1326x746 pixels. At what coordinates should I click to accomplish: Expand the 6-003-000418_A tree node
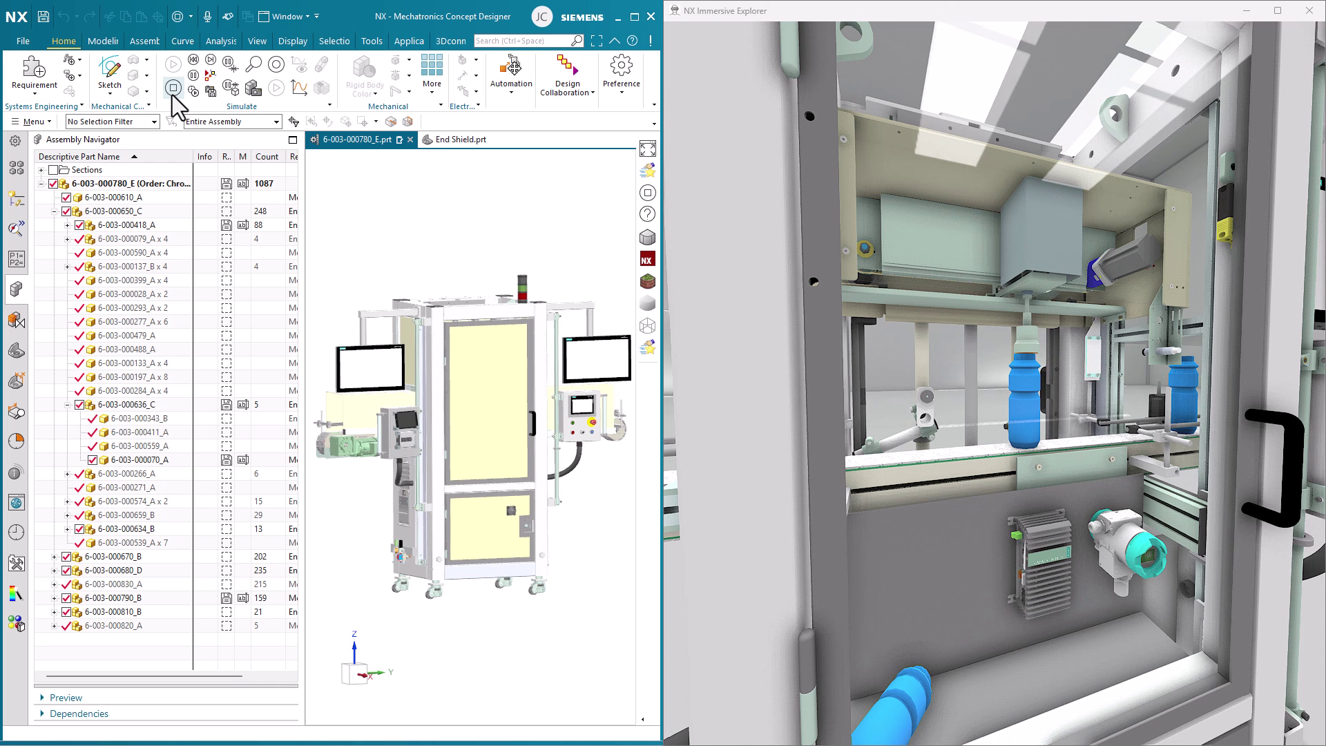[x=66, y=224]
